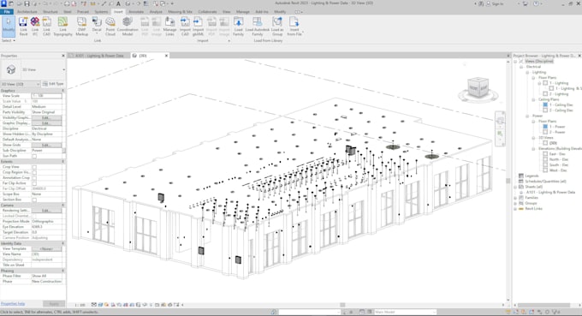Click the vertical scrollbar of the 3D view

[508, 180]
